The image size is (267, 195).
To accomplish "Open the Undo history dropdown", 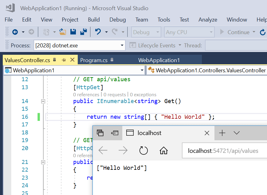I will point(106,32).
